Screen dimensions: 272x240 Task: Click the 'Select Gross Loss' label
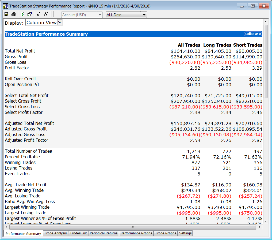tap(22, 107)
